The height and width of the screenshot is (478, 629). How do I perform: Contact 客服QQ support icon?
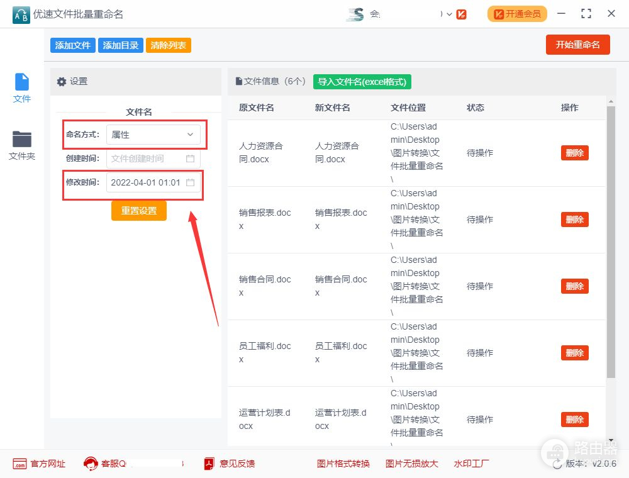click(91, 464)
